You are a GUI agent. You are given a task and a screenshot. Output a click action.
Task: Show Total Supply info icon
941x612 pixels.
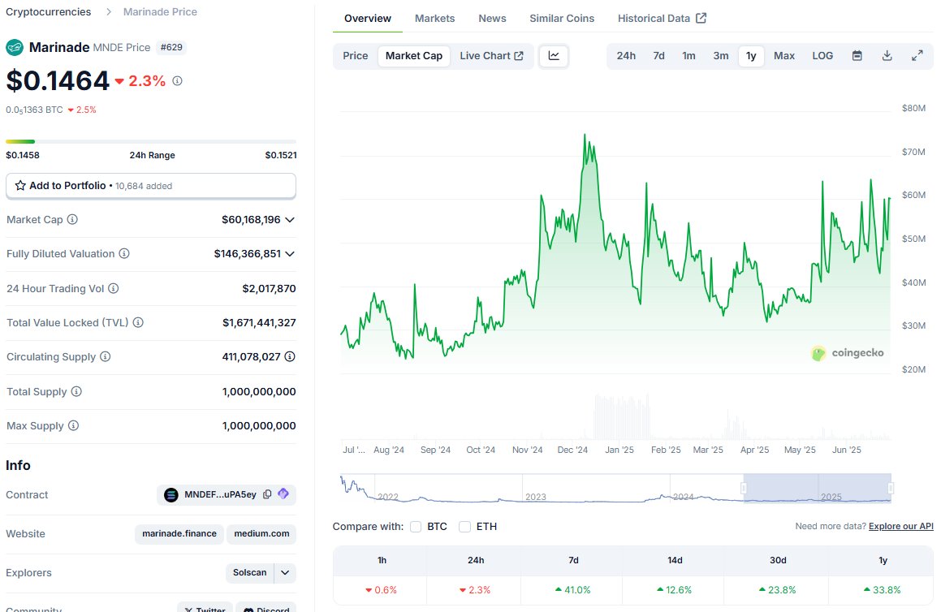[76, 392]
